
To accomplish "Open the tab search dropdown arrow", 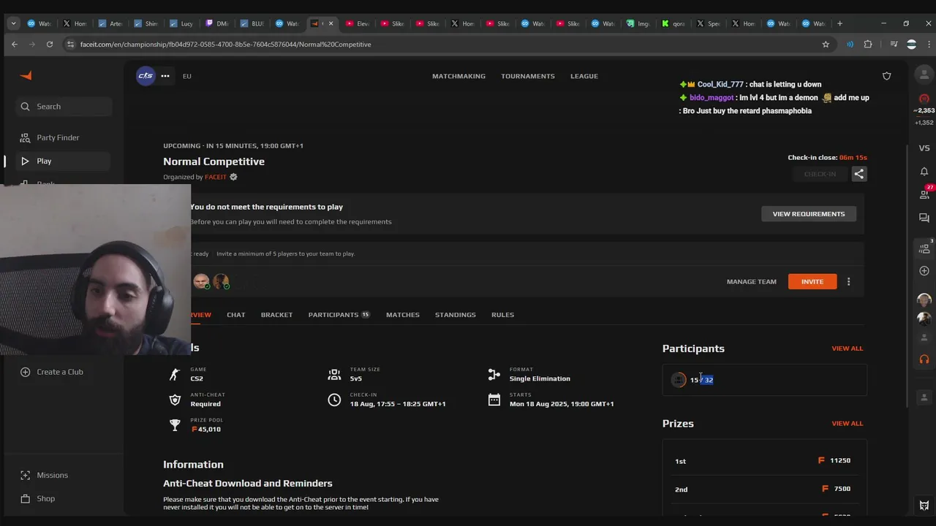I will click(x=13, y=23).
